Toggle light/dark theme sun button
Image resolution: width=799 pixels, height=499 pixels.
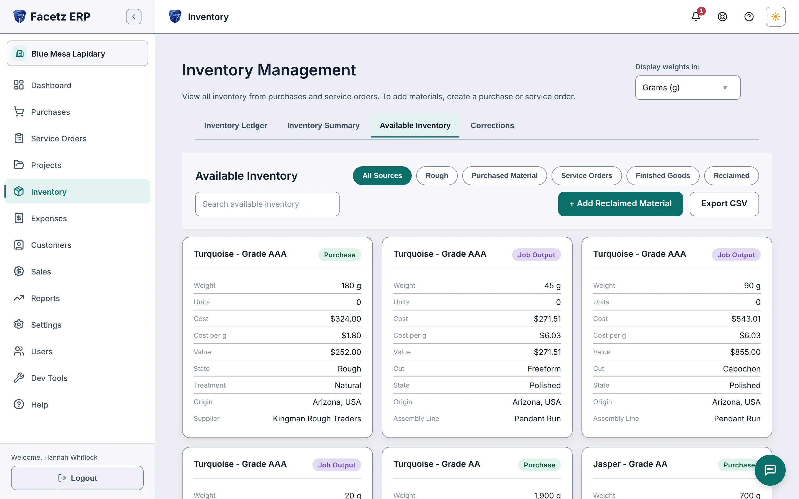(775, 17)
